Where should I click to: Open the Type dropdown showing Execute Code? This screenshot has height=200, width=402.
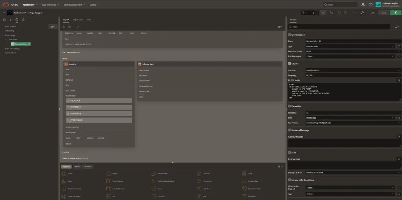[x=349, y=46]
